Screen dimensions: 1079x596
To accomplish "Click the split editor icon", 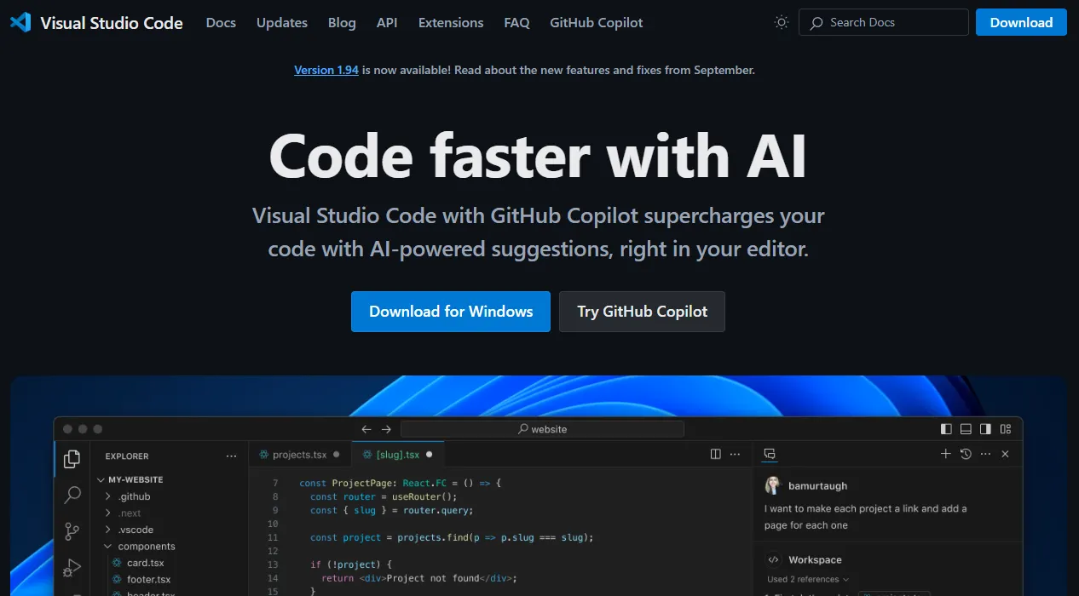I will [x=716, y=455].
